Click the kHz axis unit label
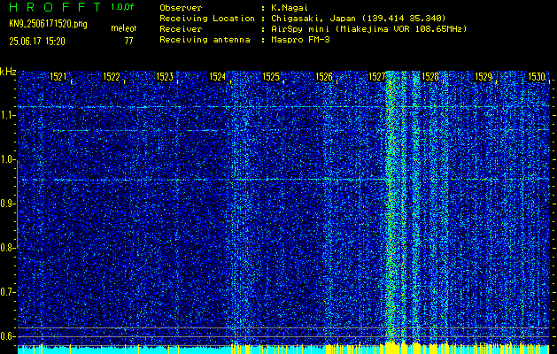The image size is (557, 354). pyautogui.click(x=8, y=72)
